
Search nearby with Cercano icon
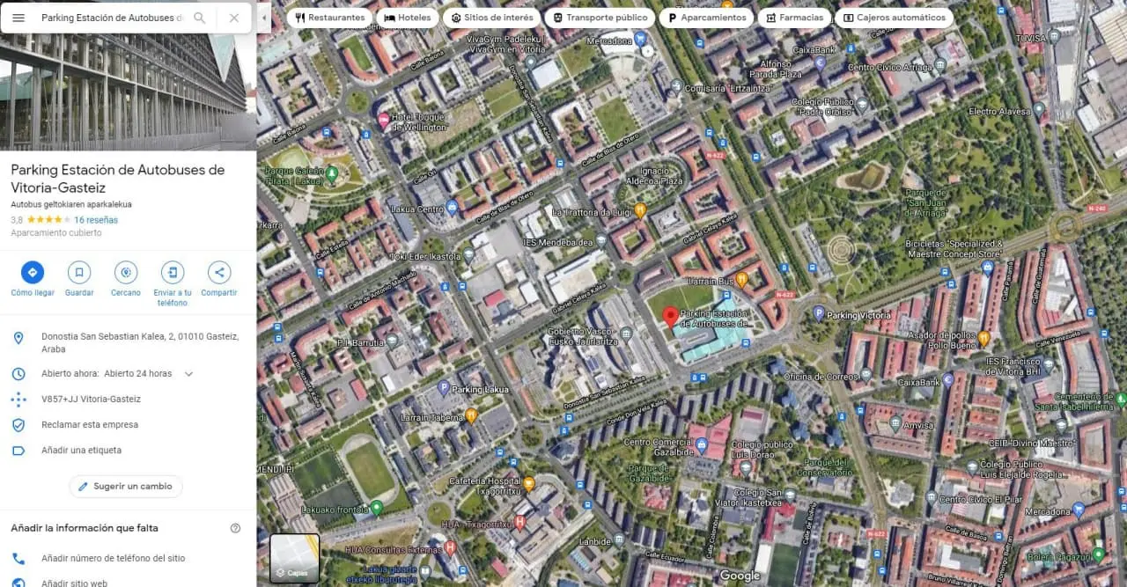point(126,273)
